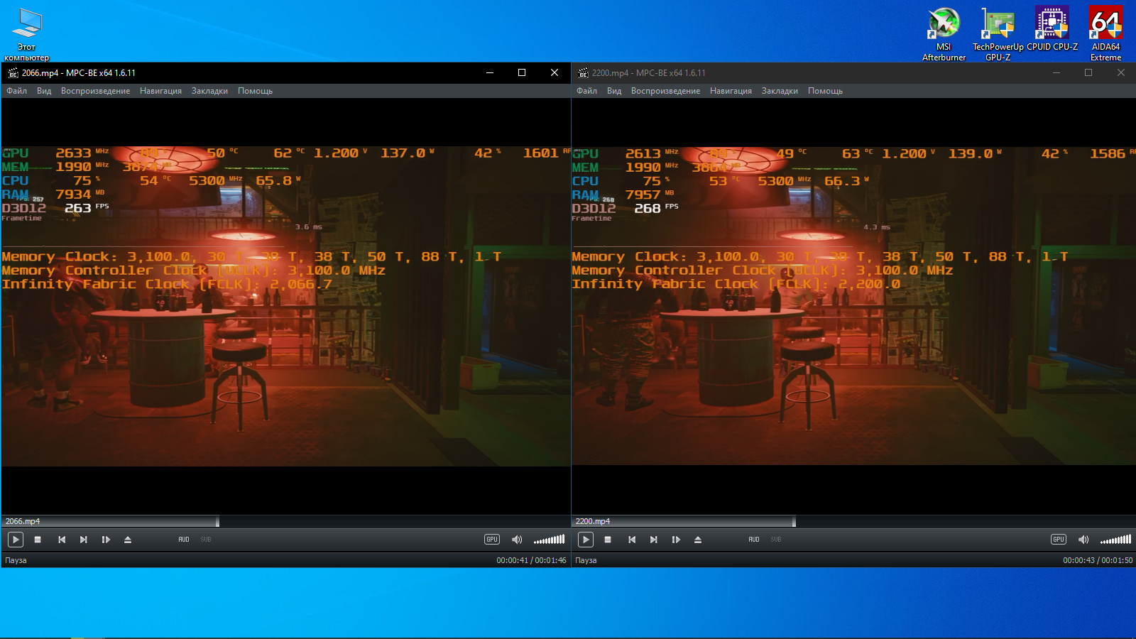This screenshot has width=1136, height=639.
Task: Open Навигация menu in 2200.mp4 window
Action: 731,91
